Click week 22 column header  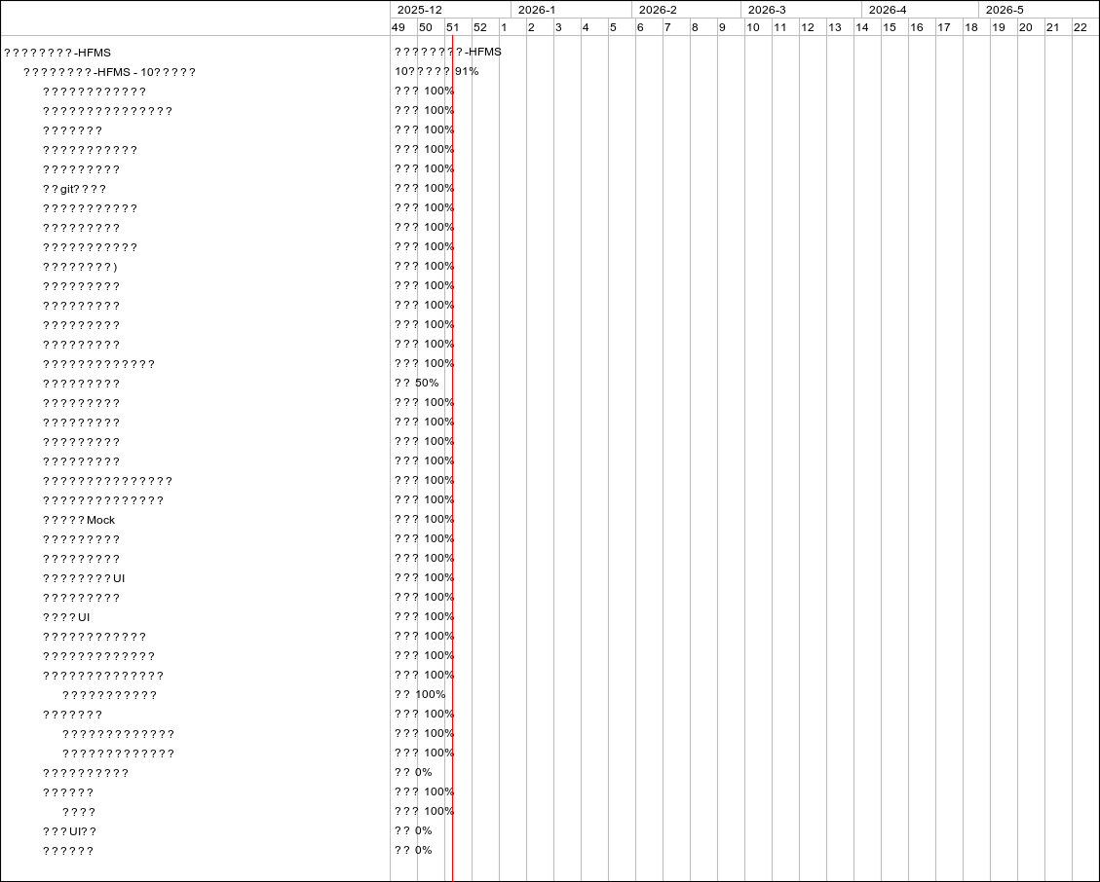(x=1081, y=27)
